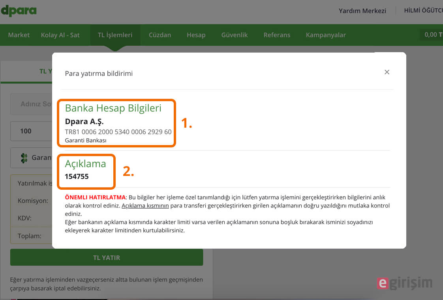Click the Açıklama heading

(85, 164)
